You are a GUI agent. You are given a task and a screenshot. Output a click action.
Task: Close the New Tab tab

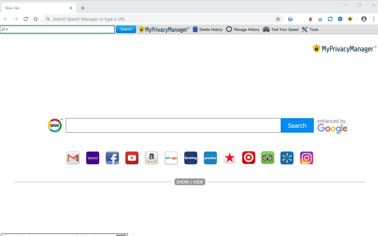[x=71, y=8]
